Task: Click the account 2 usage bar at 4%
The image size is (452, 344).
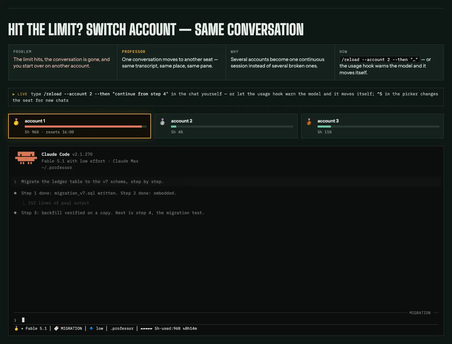Action: (x=232, y=127)
